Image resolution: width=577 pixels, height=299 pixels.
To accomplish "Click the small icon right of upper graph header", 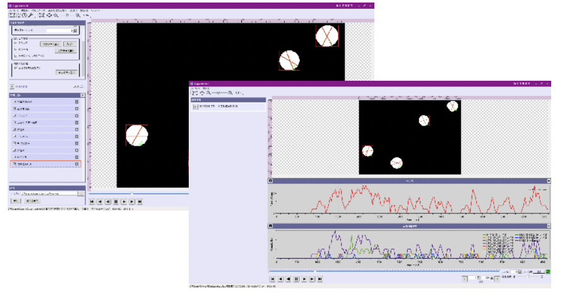I will [549, 180].
